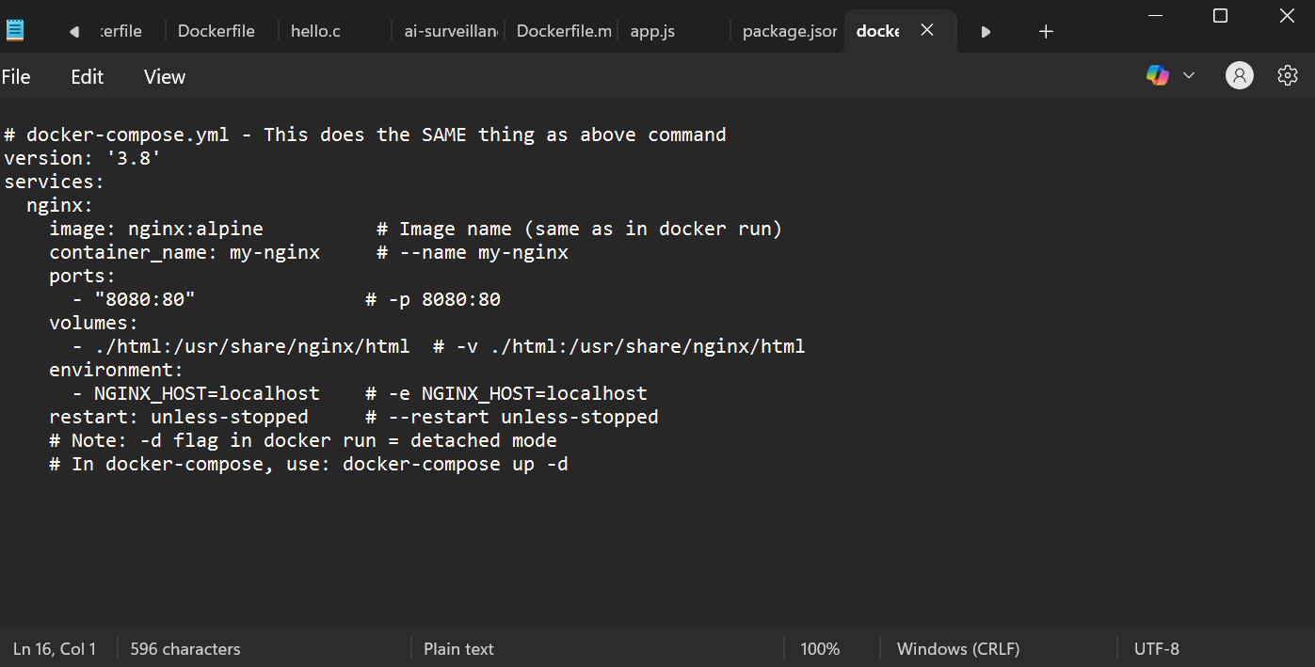Open the UTF-8 encoding selector

[1156, 649]
